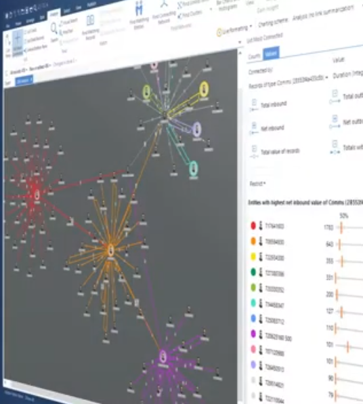
Task: Open the Select ribbon tab
Action: [x=66, y=11]
